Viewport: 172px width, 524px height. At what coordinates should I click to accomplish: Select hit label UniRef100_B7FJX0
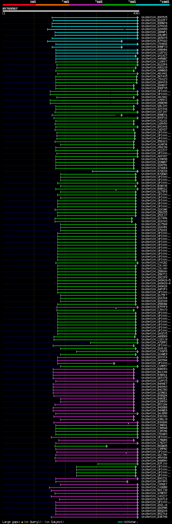[x=154, y=464]
